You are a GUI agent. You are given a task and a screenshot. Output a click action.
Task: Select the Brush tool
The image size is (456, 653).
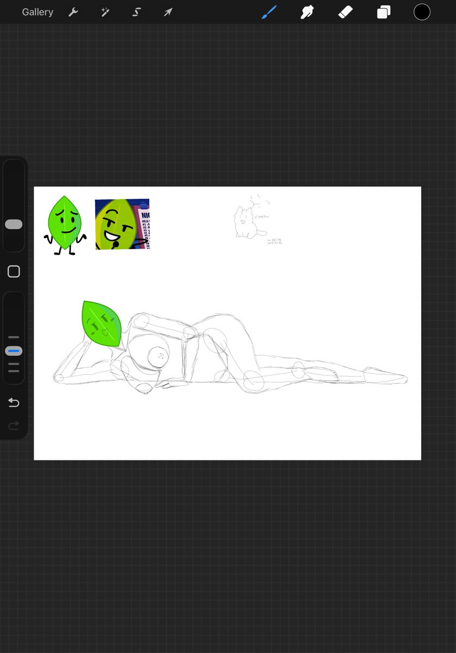pos(269,12)
